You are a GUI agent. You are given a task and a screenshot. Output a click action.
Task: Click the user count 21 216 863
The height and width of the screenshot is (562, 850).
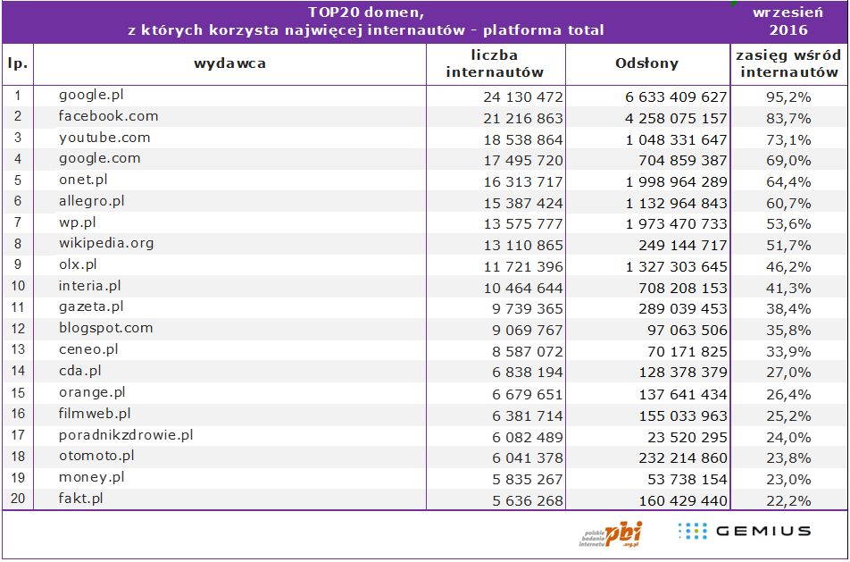pos(523,118)
